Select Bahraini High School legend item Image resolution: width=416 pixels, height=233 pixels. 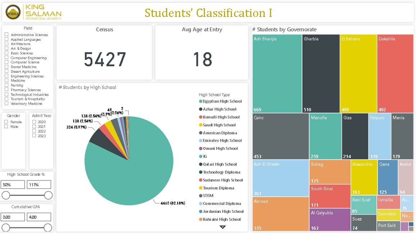coord(220,219)
